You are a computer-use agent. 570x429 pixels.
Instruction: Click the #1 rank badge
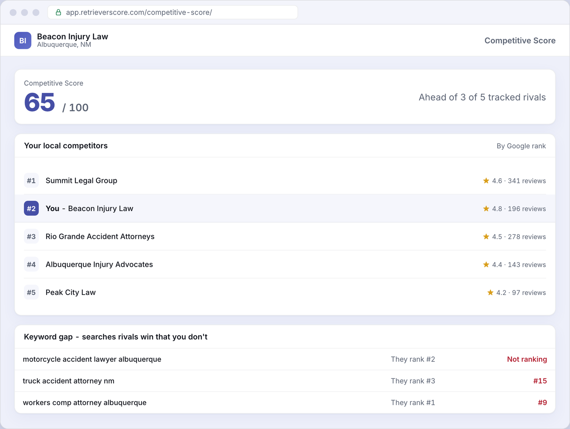click(x=31, y=180)
